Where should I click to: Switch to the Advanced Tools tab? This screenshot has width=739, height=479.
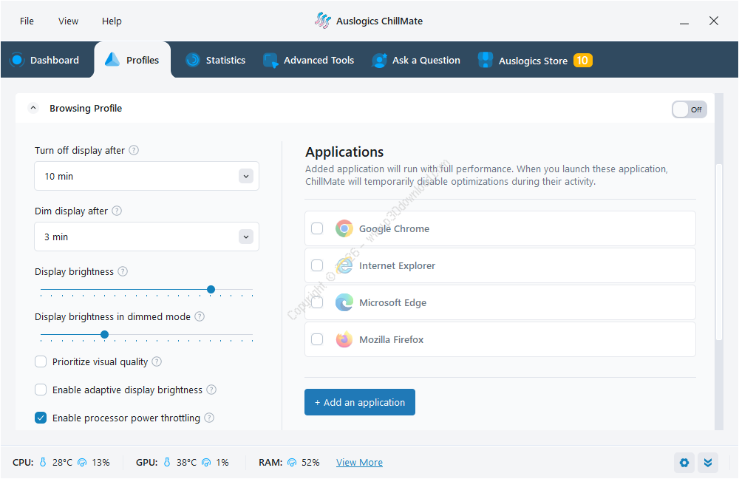click(x=308, y=60)
